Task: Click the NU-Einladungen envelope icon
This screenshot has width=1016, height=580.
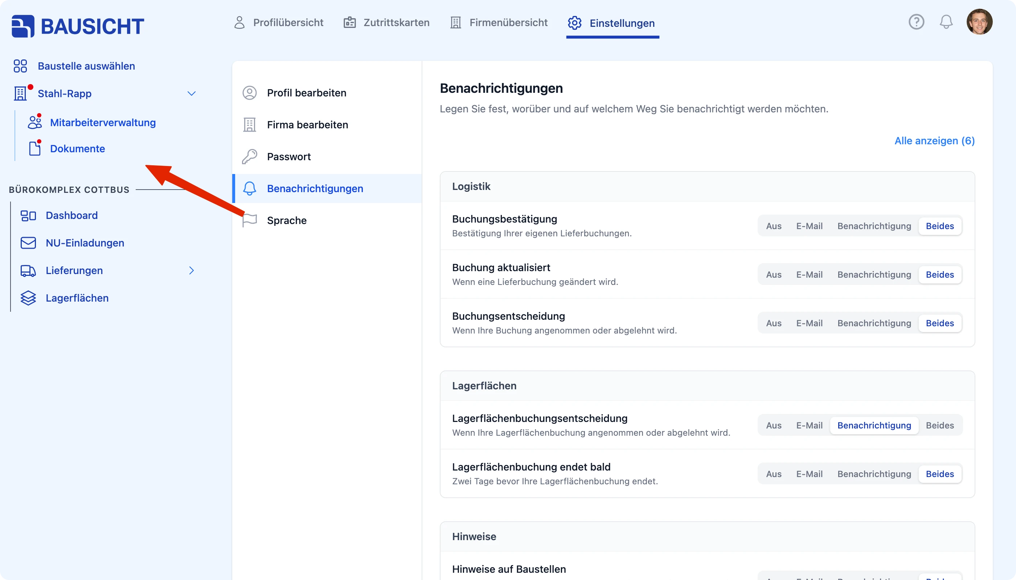Action: point(28,243)
